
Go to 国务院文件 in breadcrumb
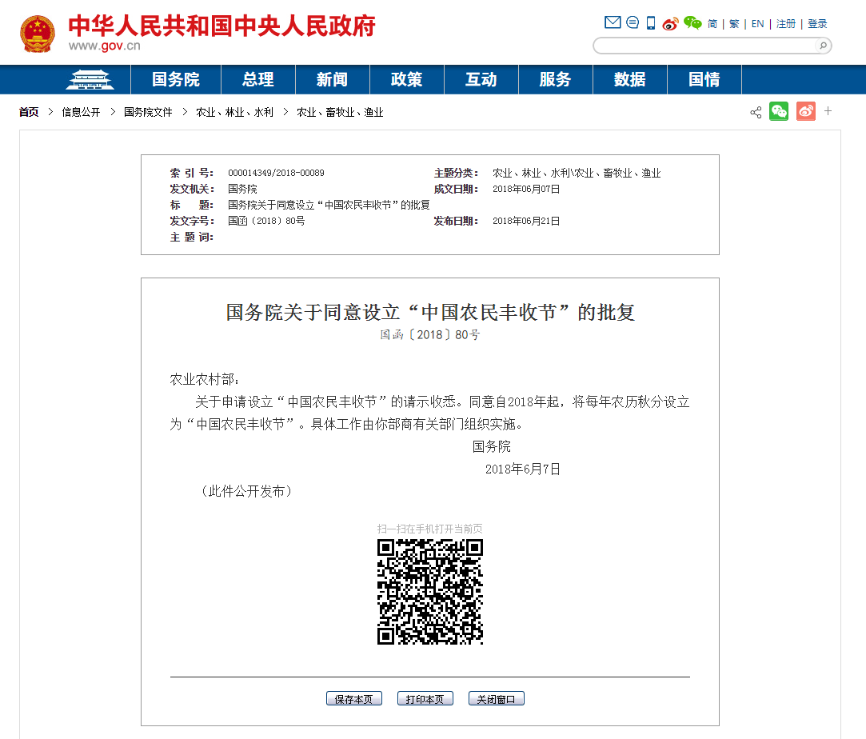click(x=148, y=113)
